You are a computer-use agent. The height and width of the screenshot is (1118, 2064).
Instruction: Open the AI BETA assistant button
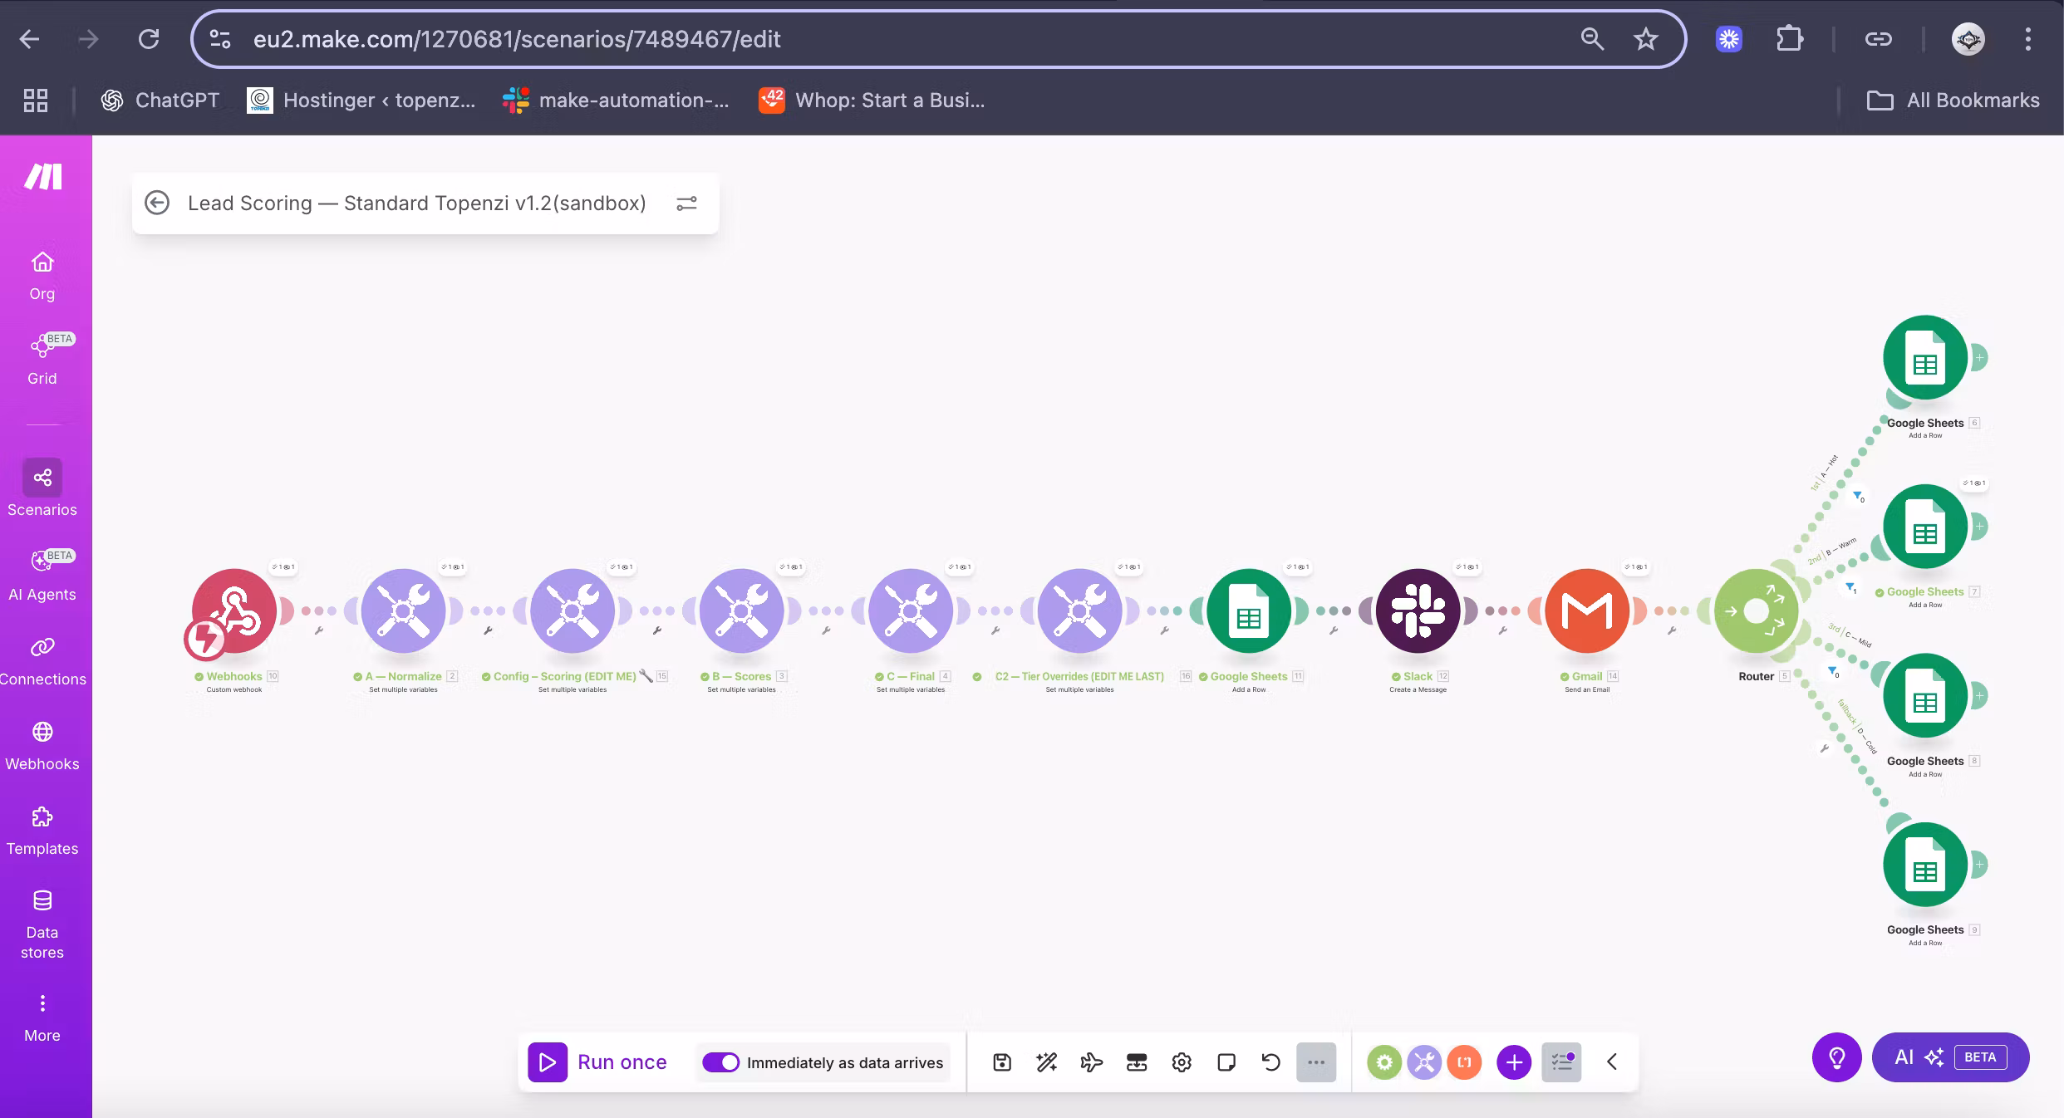click(1950, 1057)
